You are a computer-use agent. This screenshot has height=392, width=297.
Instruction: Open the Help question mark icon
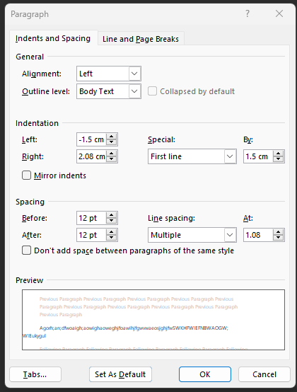point(247,13)
